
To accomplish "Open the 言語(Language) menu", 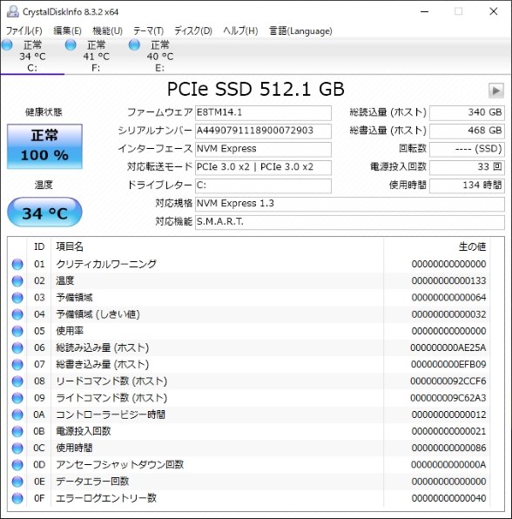I will pos(300,31).
